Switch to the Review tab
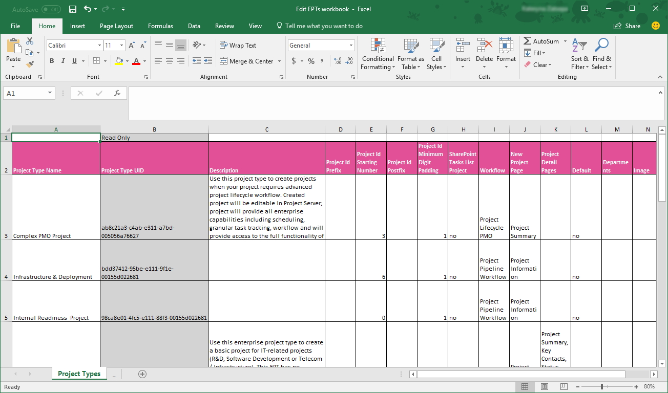 224,26
